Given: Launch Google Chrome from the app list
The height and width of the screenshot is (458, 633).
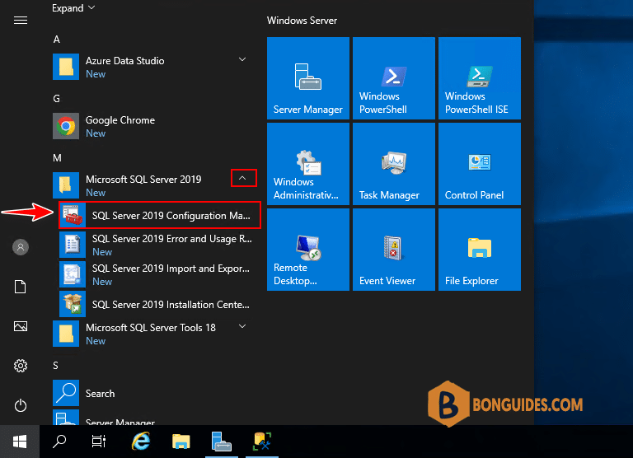Looking at the screenshot, I should [155, 126].
